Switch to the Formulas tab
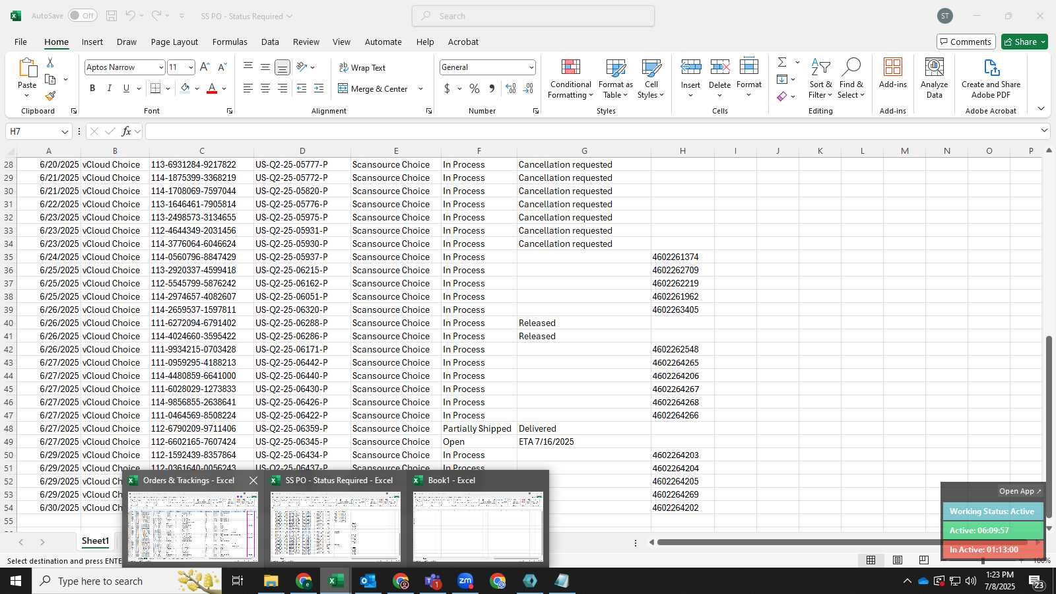Image resolution: width=1056 pixels, height=594 pixels. pos(230,42)
